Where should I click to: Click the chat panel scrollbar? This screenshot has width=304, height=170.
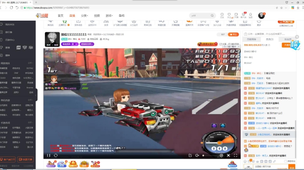point(296,139)
